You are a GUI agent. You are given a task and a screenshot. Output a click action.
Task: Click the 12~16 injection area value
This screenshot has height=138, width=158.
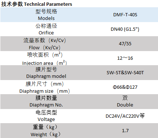(125, 58)
